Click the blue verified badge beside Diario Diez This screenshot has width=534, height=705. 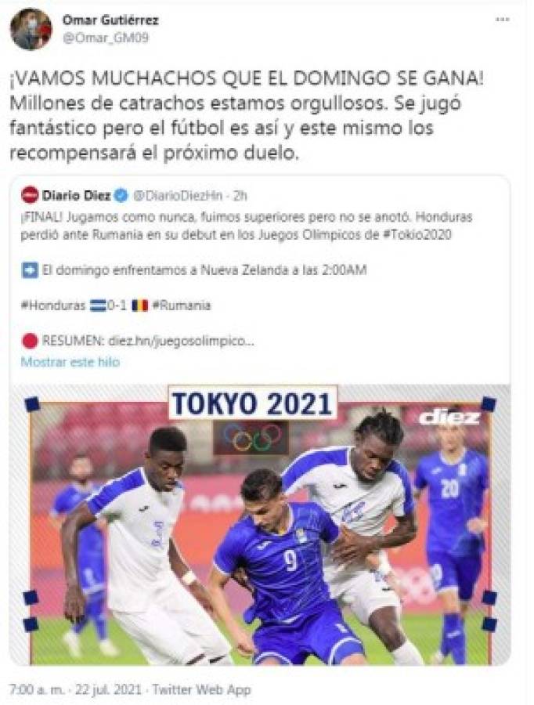point(121,196)
